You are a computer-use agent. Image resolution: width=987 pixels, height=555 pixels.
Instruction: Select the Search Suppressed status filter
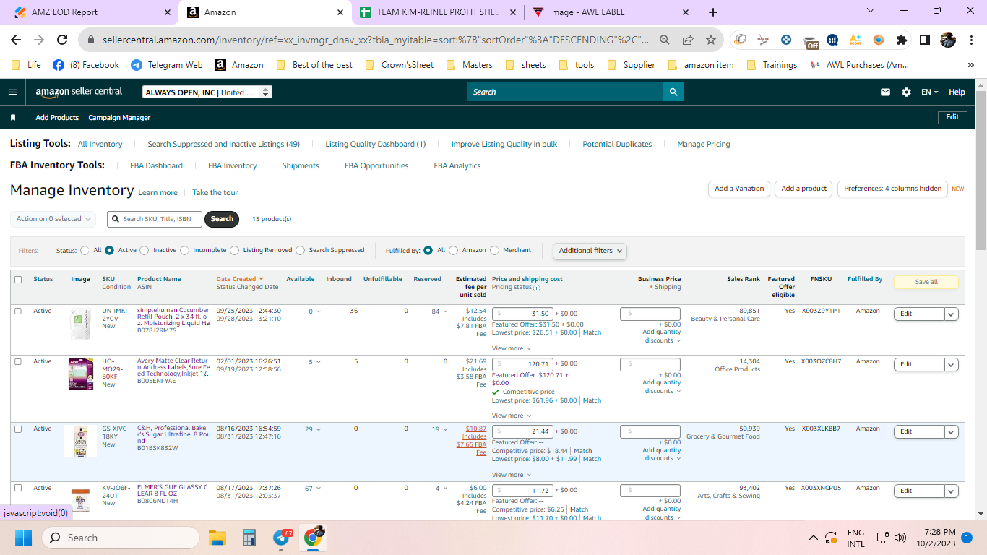click(301, 251)
